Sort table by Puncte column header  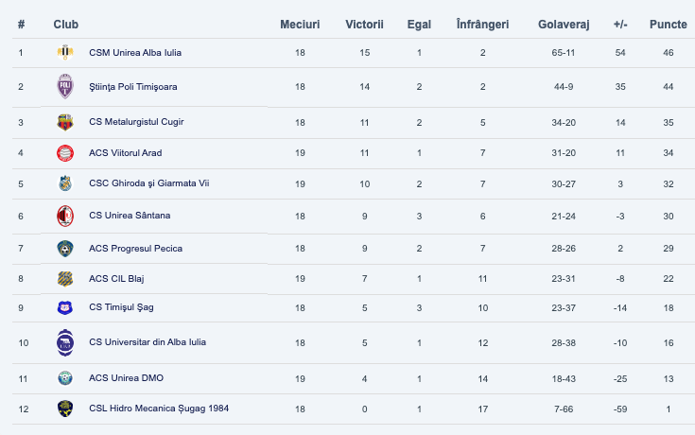[x=668, y=23]
